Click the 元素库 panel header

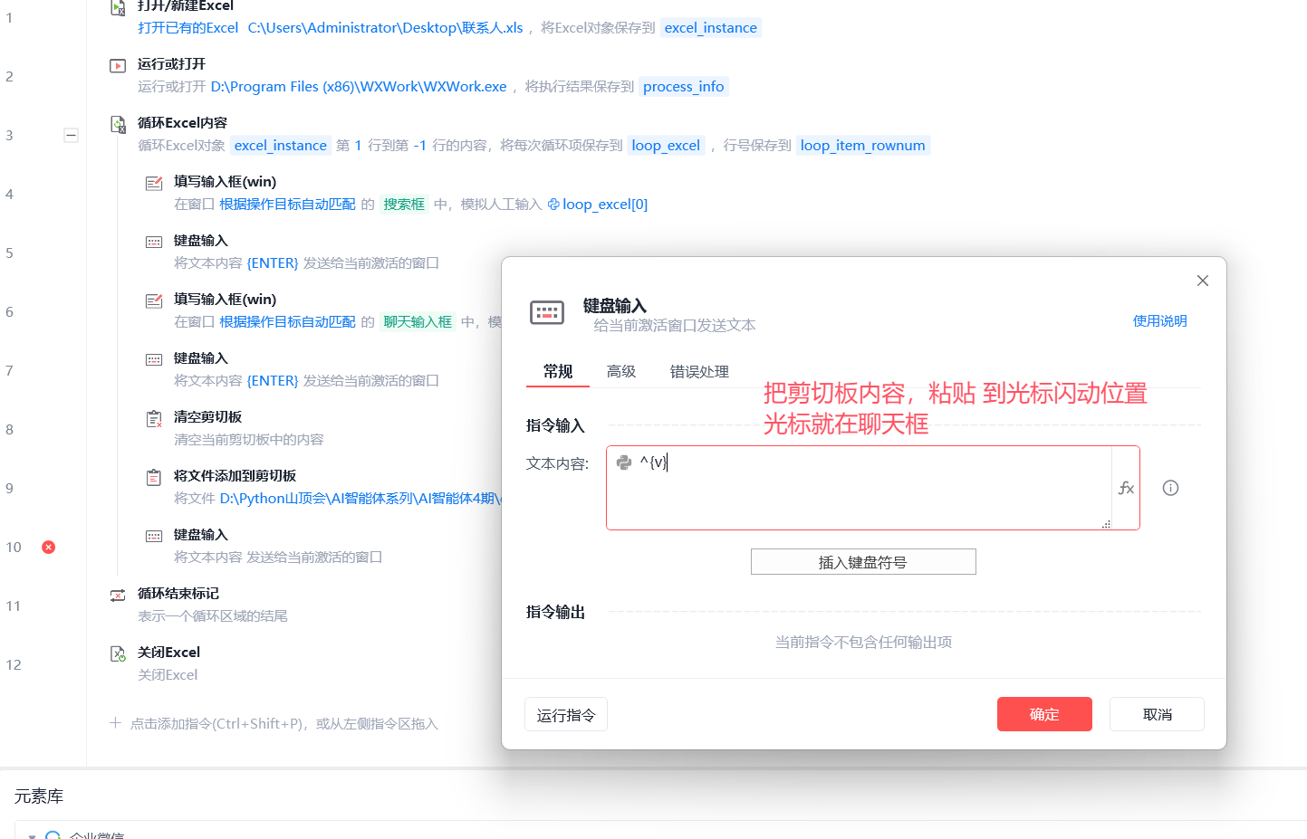click(x=39, y=796)
